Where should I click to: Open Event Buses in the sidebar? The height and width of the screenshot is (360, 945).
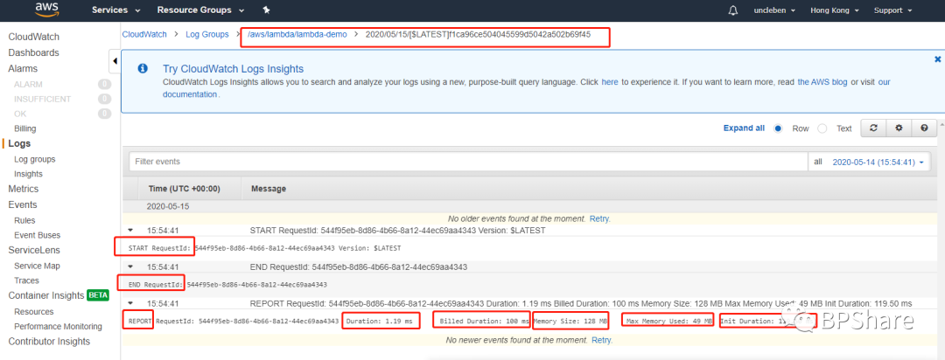tap(38, 235)
